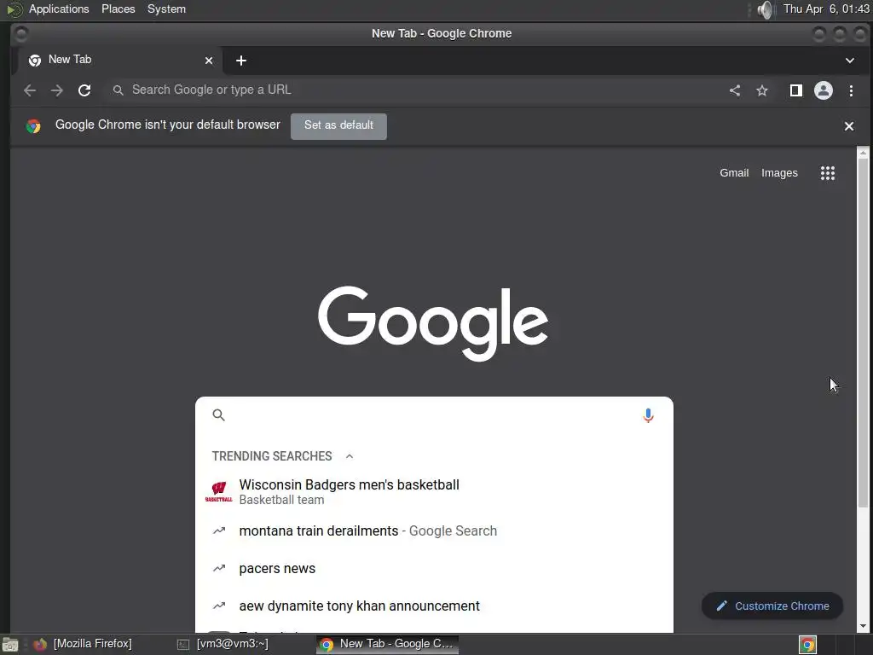
Task: Select montana train derailments suggestion
Action: coord(434,530)
